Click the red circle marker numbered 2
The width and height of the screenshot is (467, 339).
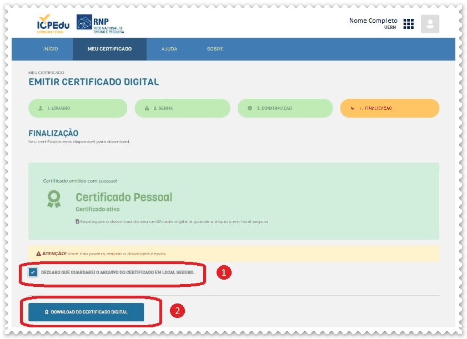click(176, 311)
